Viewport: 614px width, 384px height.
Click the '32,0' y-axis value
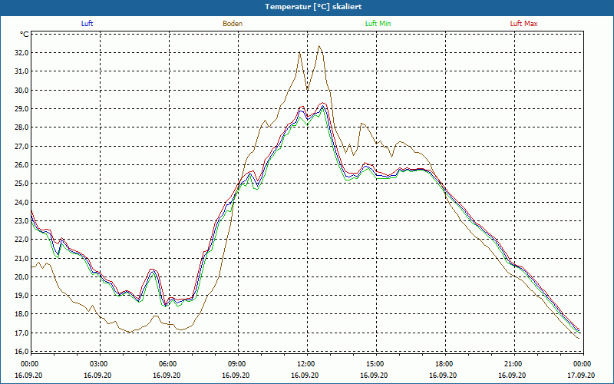(x=22, y=53)
